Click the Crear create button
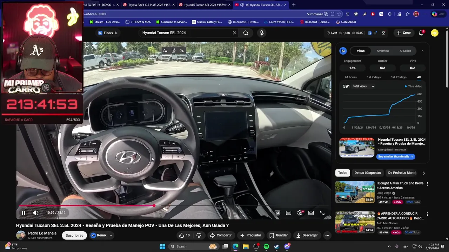449x252 pixels. pos(403,33)
